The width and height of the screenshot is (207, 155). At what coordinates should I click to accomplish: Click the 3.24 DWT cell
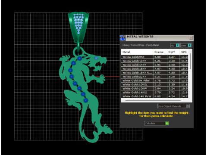point(172,89)
